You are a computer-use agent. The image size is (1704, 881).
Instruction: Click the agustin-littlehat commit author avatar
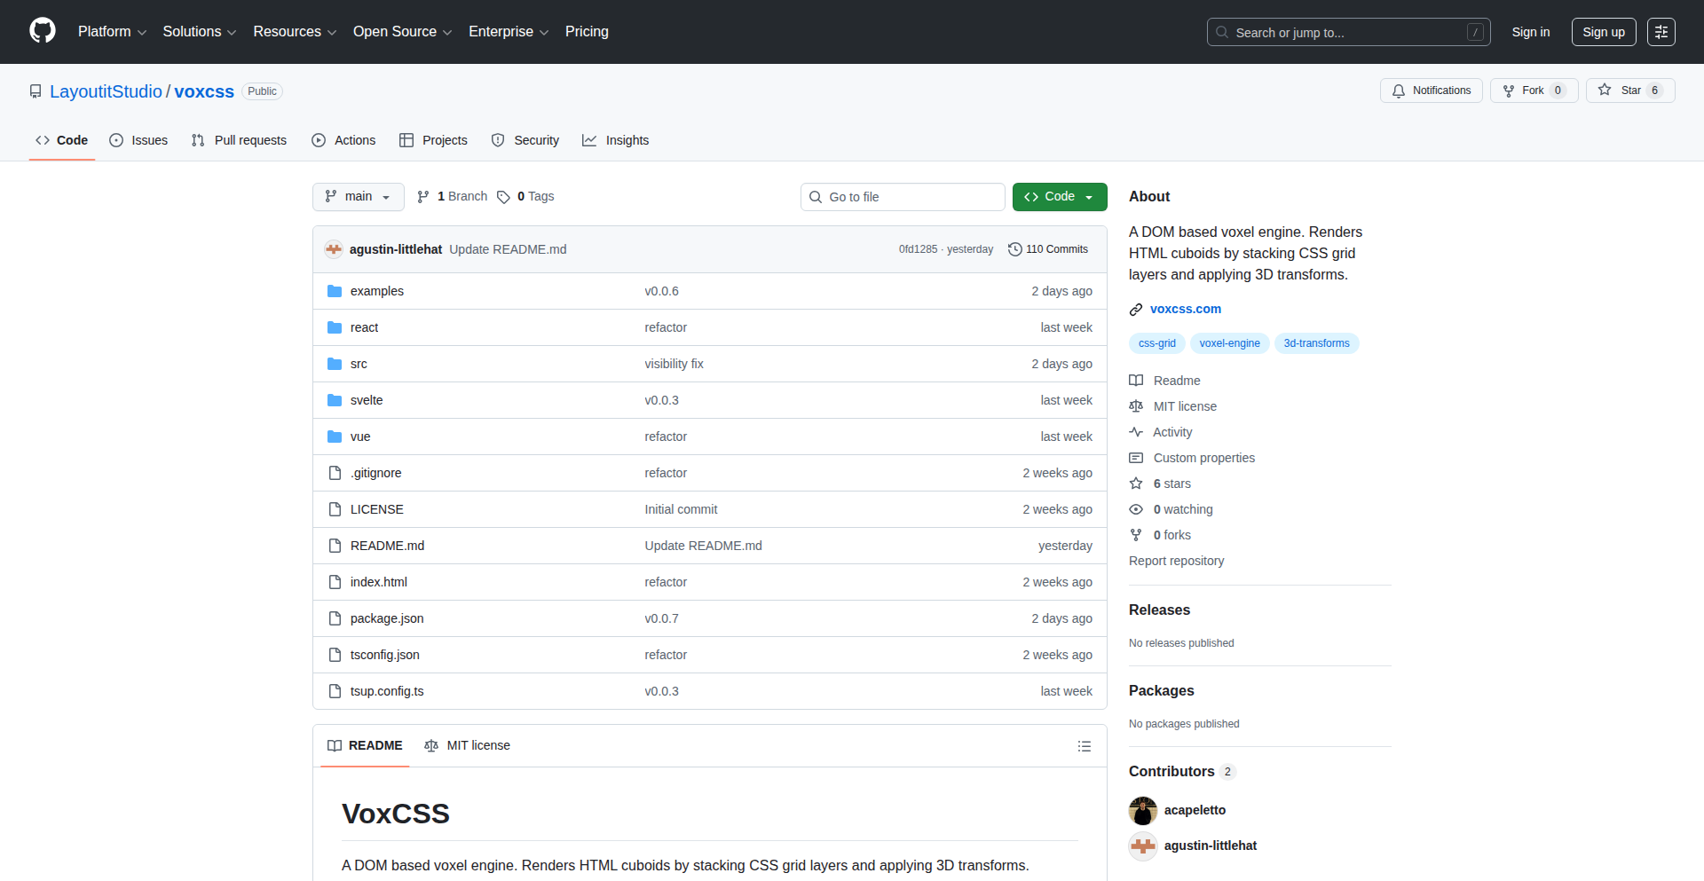(x=334, y=249)
